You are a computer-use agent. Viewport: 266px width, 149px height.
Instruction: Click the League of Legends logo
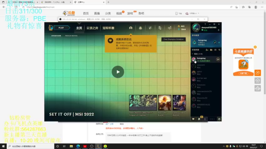click(x=51, y=28)
